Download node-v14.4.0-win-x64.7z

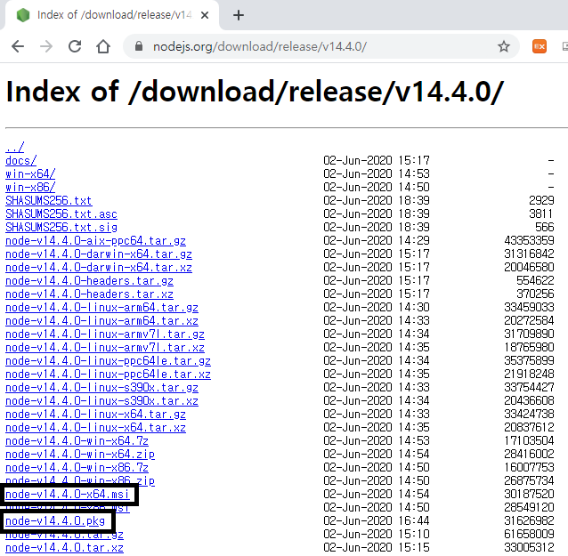[x=77, y=441]
